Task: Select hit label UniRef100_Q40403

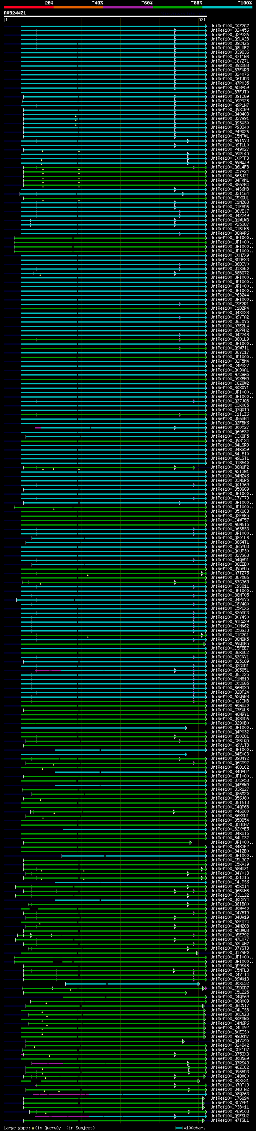Action: coord(229,114)
